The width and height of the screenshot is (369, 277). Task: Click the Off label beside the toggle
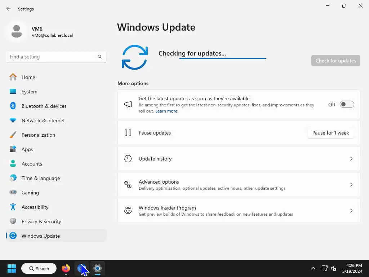point(332,104)
